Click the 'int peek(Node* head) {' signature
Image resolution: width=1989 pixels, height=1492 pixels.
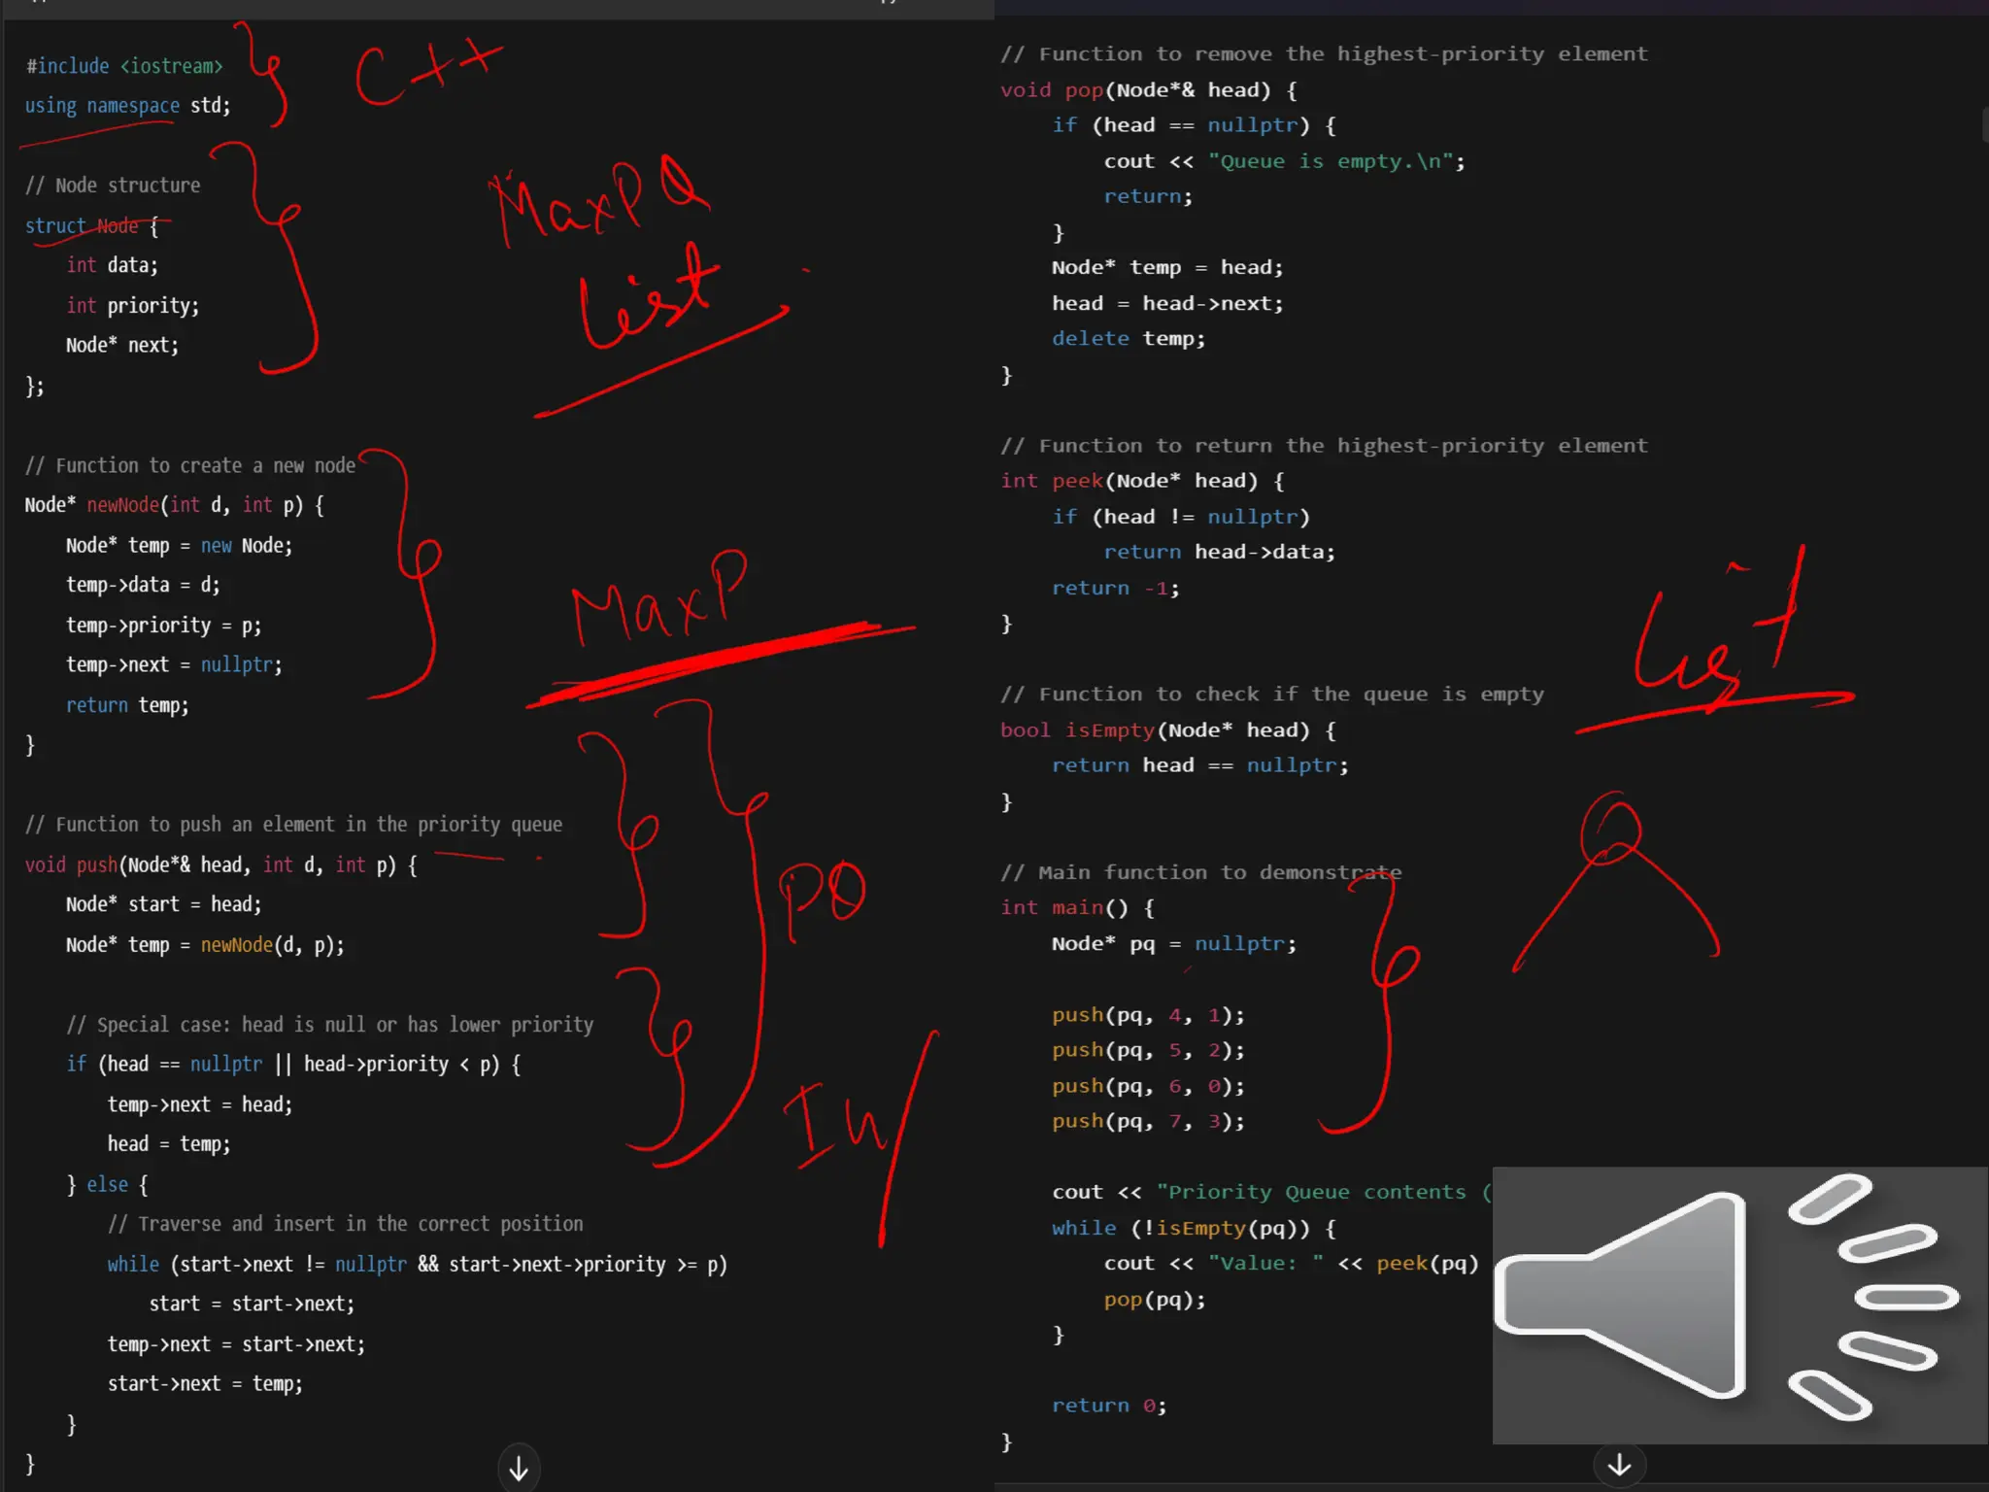point(1143,481)
